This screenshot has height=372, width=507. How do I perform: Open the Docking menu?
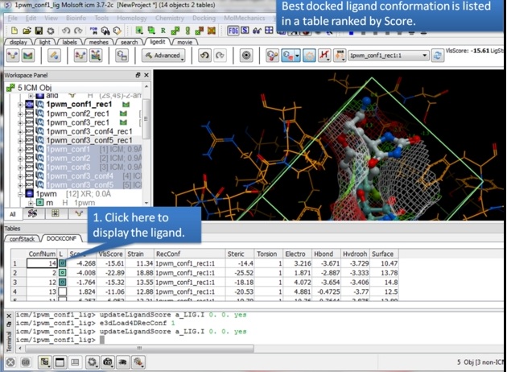(203, 17)
